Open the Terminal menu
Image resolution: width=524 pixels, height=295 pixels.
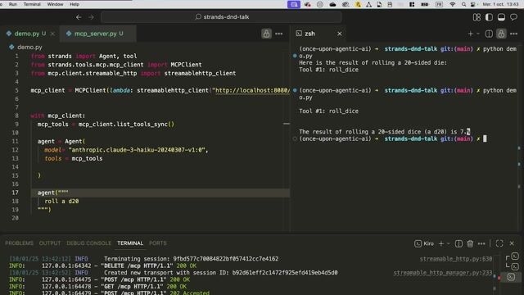pos(32,4)
